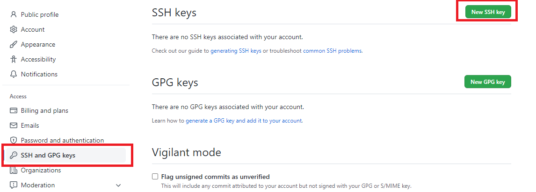
Task: Expand the Moderation chevron
Action: click(x=118, y=185)
